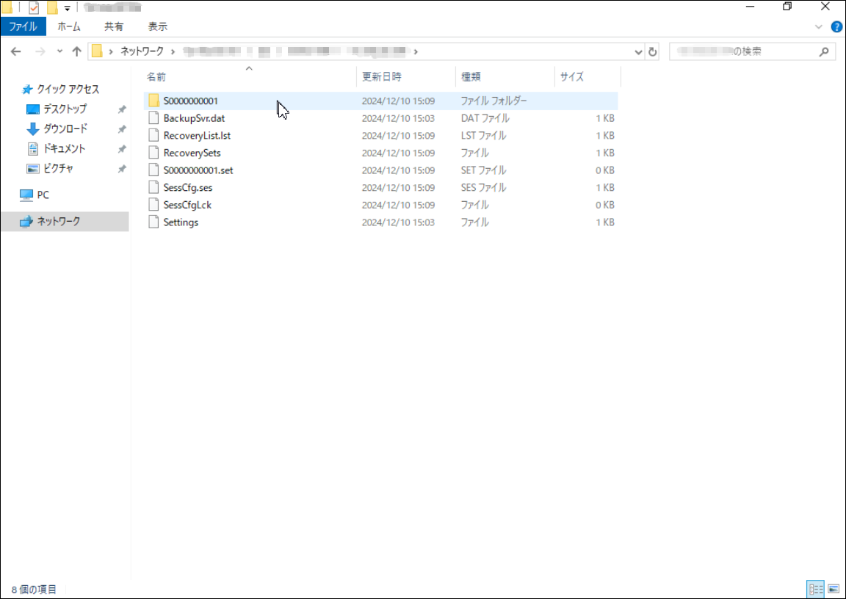The image size is (846, 599).
Task: Switch to details view icon in status bar
Action: 815,589
